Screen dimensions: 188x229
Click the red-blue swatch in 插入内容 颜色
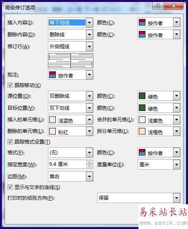(x=142, y=22)
